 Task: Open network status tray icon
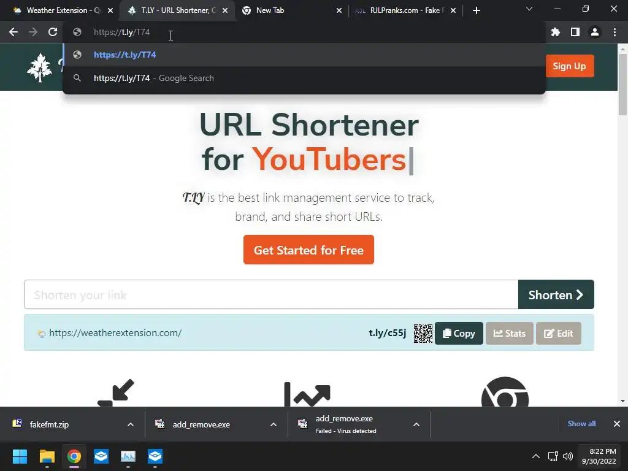click(x=553, y=456)
